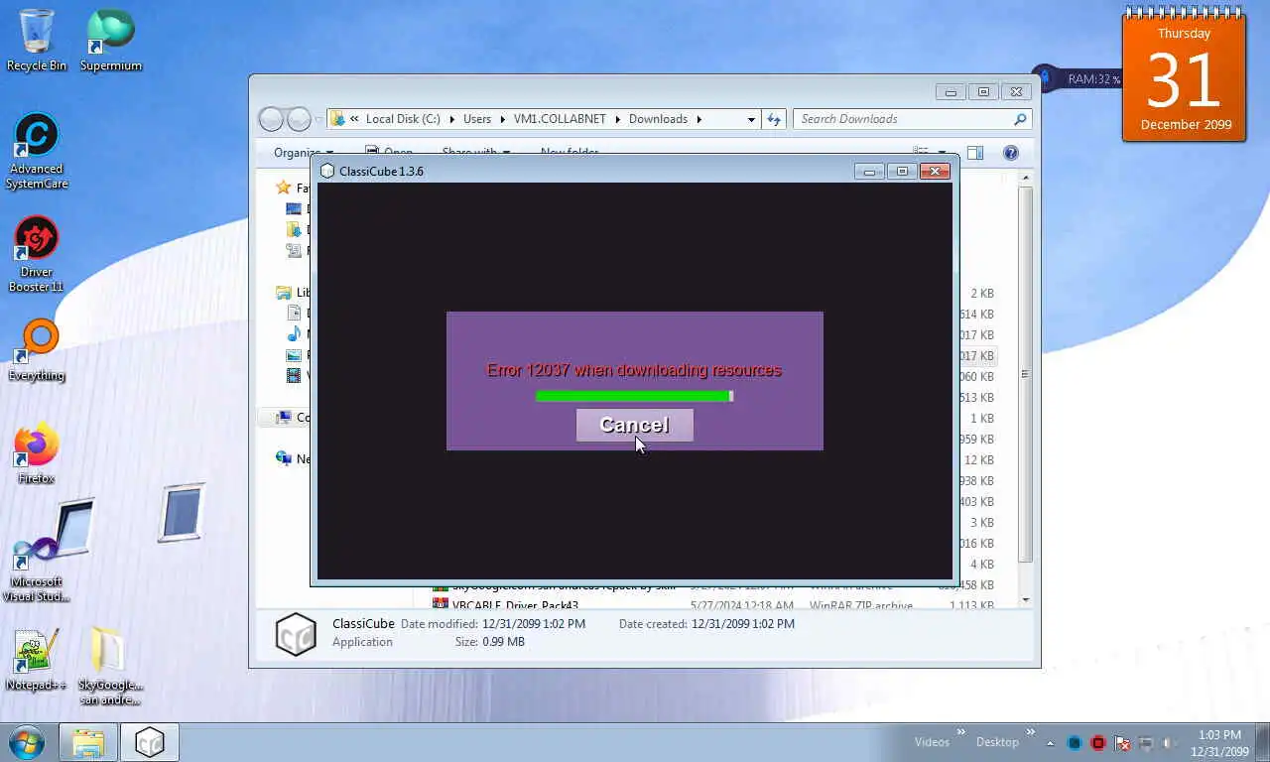Minimize the ClassiCube 1.3.6 window
The height and width of the screenshot is (762, 1270).
(x=869, y=171)
